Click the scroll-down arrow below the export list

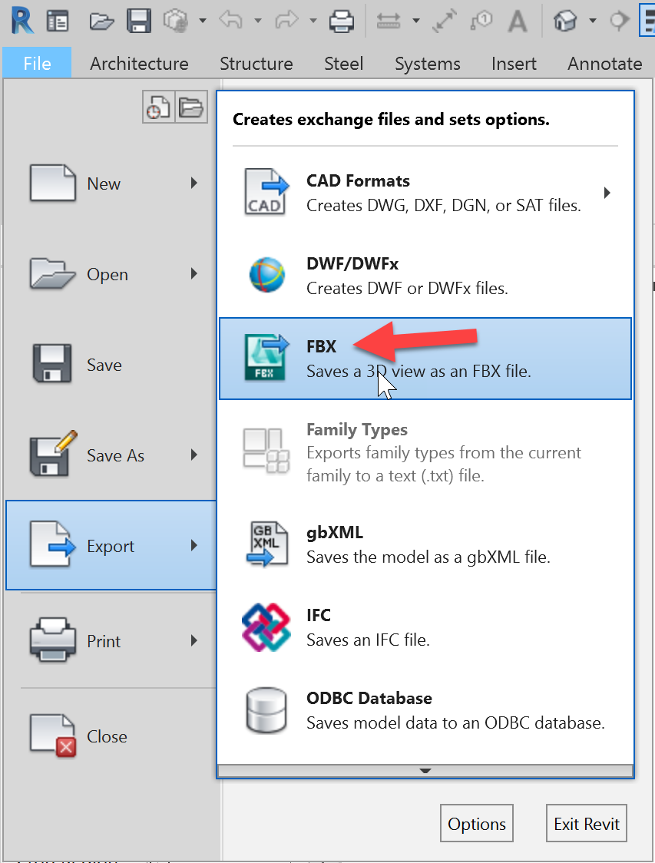(x=425, y=771)
